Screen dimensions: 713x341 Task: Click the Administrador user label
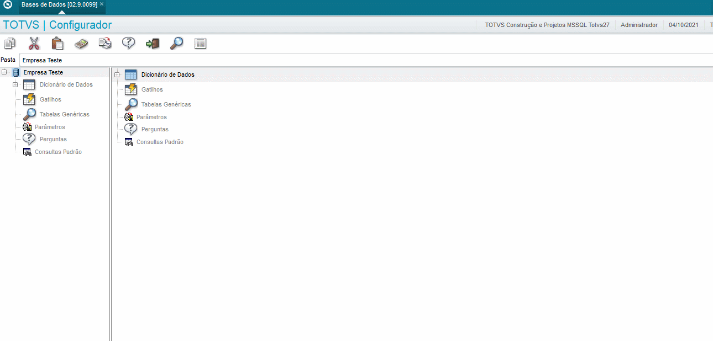click(x=639, y=25)
